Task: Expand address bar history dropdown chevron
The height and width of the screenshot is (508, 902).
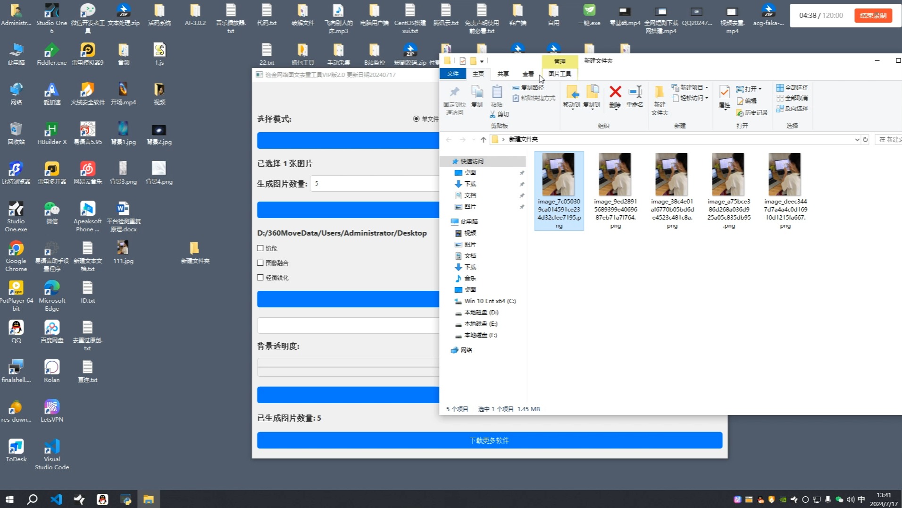Action: [857, 139]
